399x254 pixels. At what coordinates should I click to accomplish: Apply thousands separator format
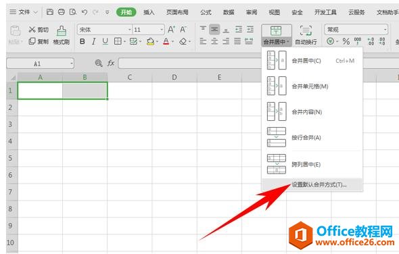pyautogui.click(x=358, y=41)
